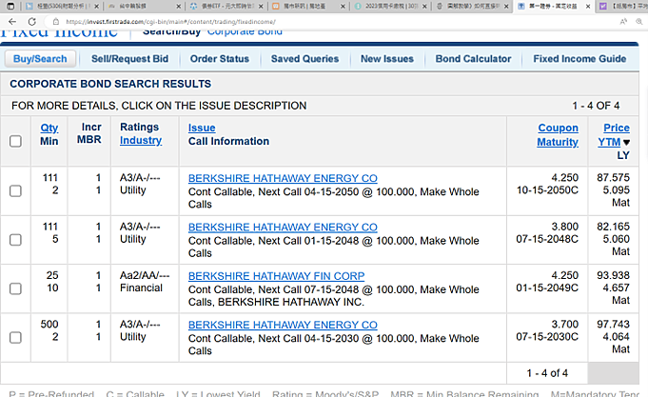Tick checkbox for the 3.800 07-15-2048C bond
Viewport: 648px width, 397px height.
[x=15, y=240]
